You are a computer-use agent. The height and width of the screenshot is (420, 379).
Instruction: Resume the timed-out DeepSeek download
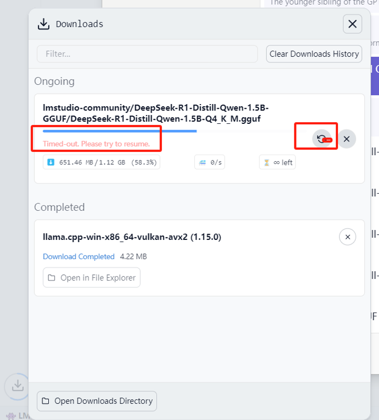coord(321,139)
